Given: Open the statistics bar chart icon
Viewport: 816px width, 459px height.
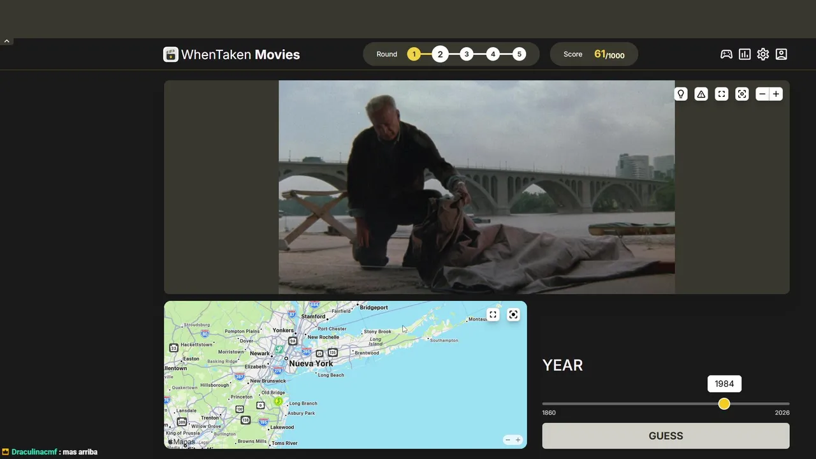Looking at the screenshot, I should (745, 54).
